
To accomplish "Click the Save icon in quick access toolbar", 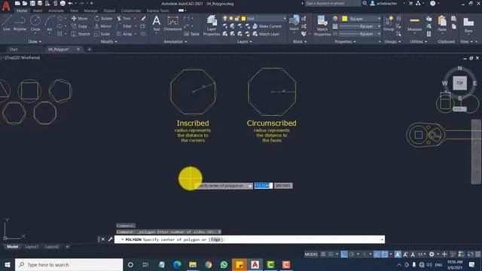I will coord(32,3).
